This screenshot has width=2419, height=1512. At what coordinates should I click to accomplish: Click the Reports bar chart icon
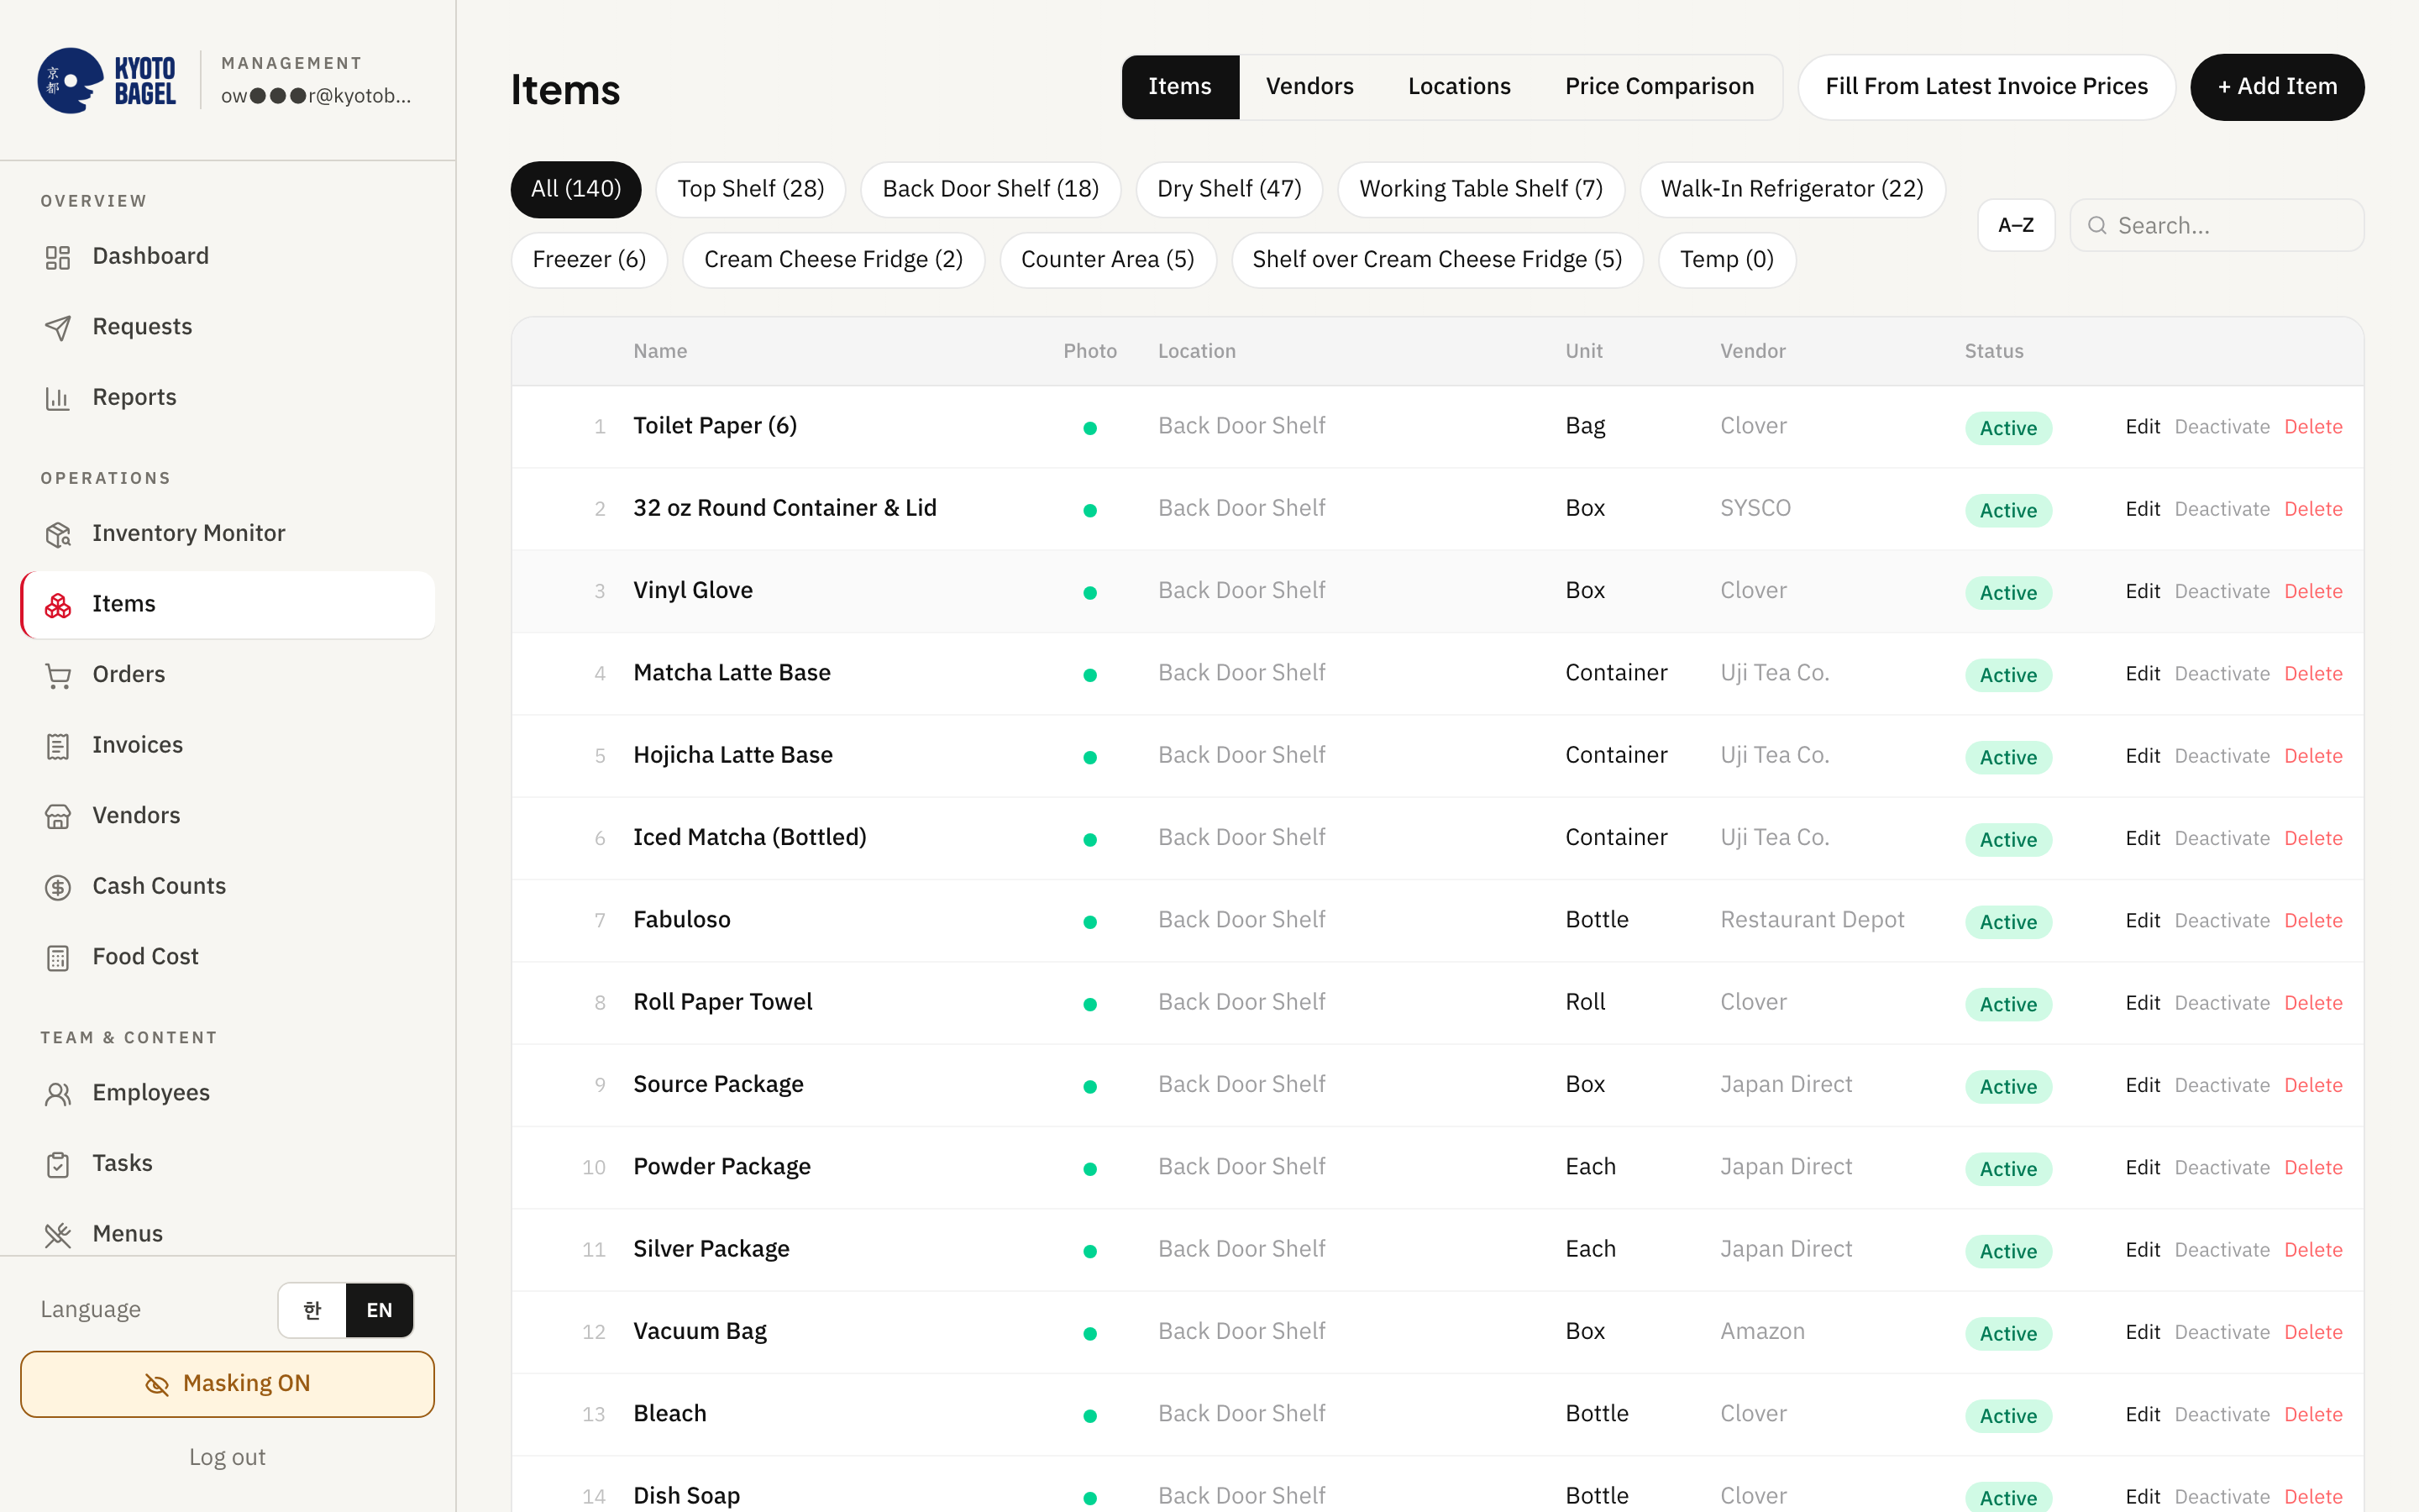(x=58, y=398)
